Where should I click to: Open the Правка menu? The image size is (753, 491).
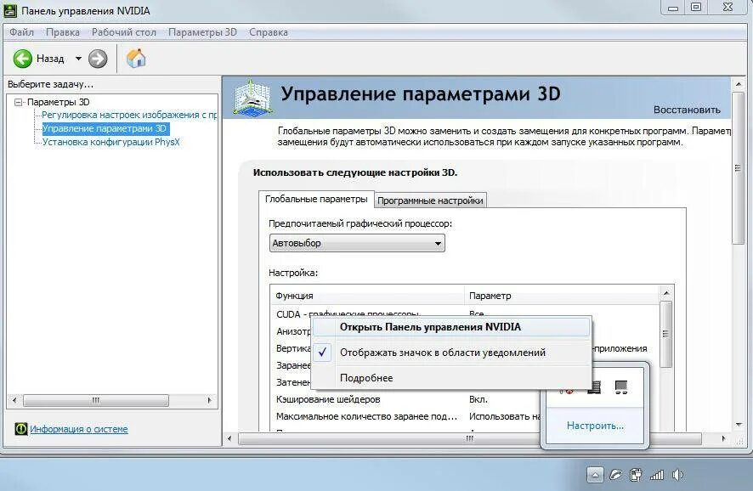coord(63,32)
